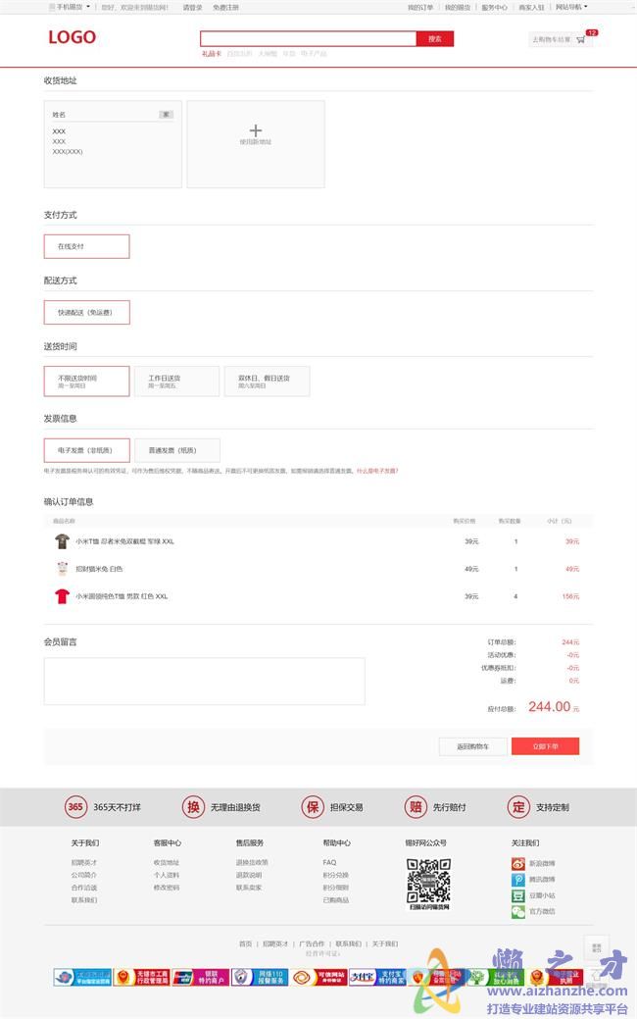Open 服务中心 in the top navigation
The width and height of the screenshot is (637, 1019).
[x=494, y=7]
